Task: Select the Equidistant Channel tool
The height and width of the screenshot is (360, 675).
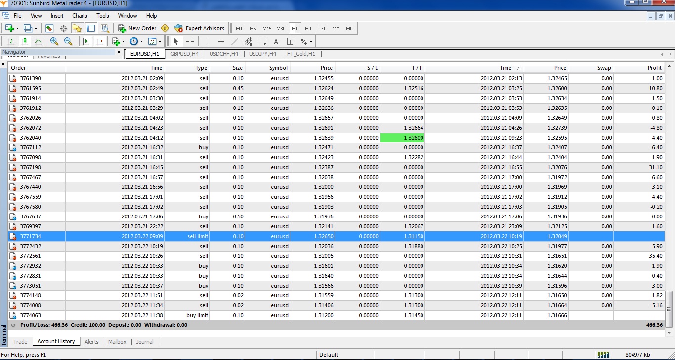Action: coord(249,41)
